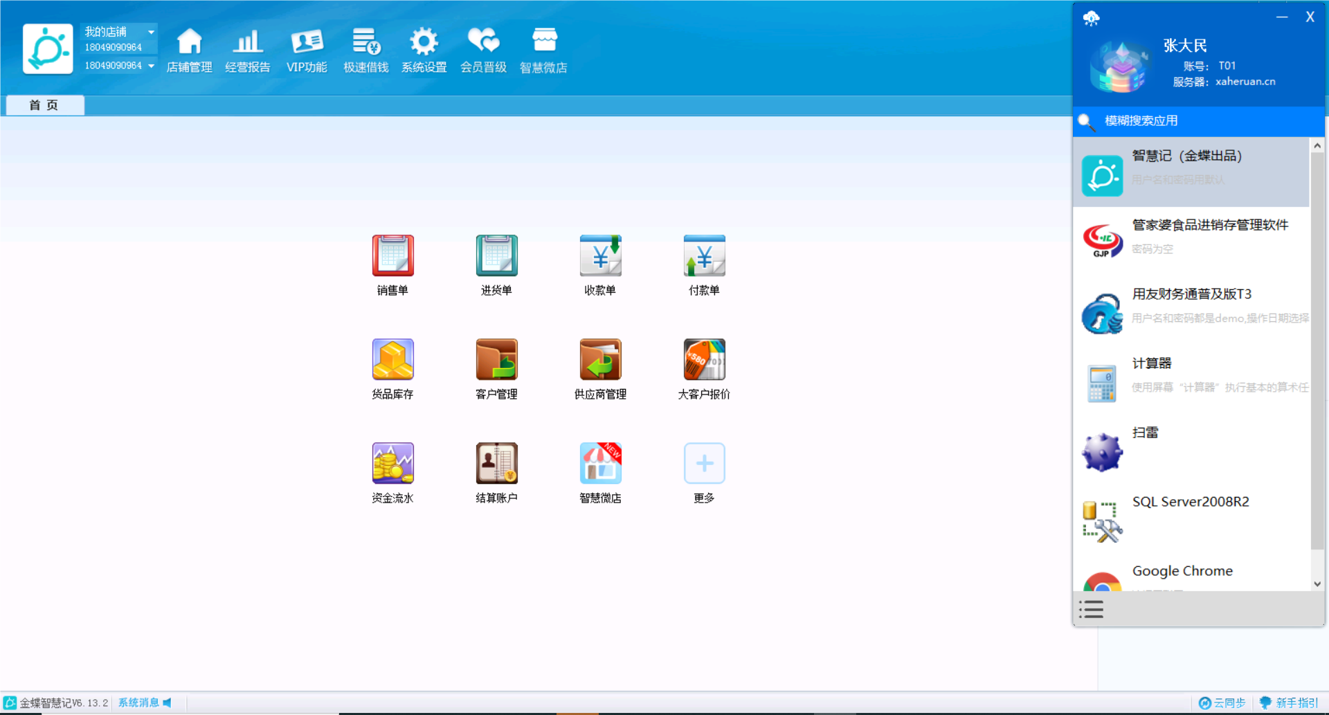Click the 云同步 link in status bar
This screenshot has width=1329, height=715.
pos(1222,703)
